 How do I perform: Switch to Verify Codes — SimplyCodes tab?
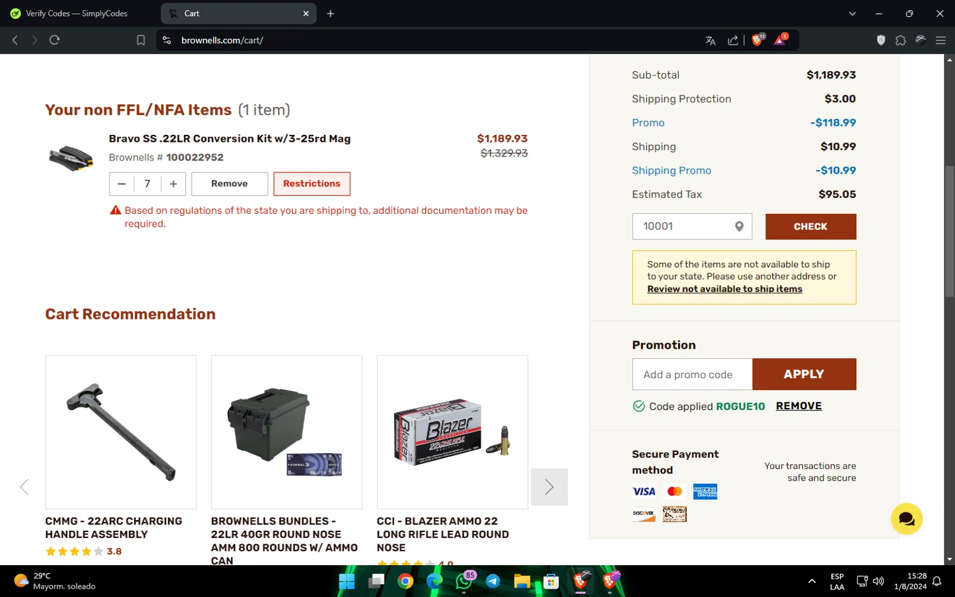point(78,13)
